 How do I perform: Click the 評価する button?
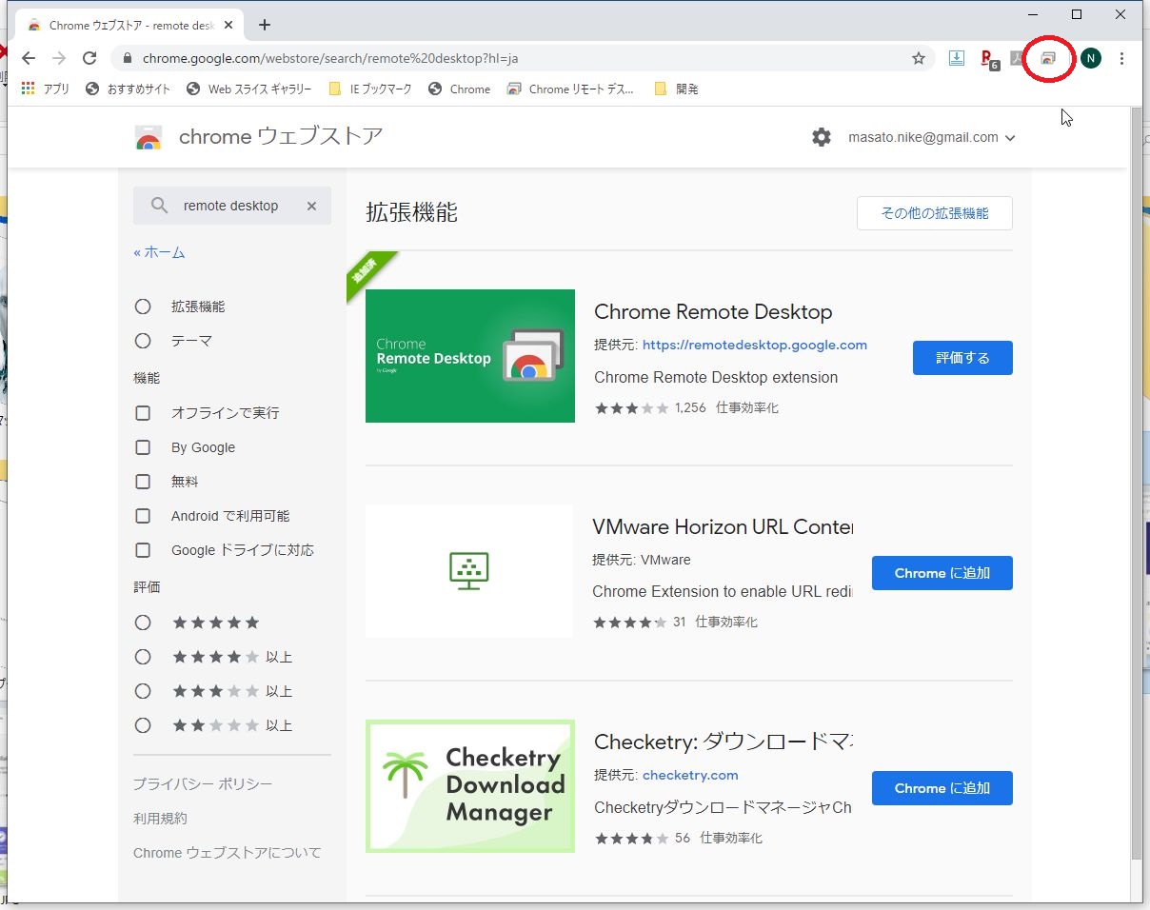tap(962, 358)
